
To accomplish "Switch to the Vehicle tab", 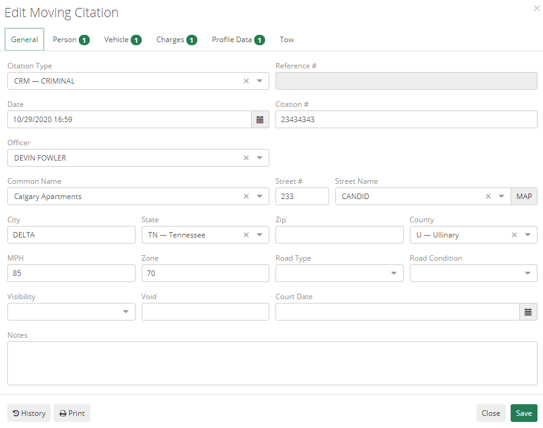I will click(123, 40).
